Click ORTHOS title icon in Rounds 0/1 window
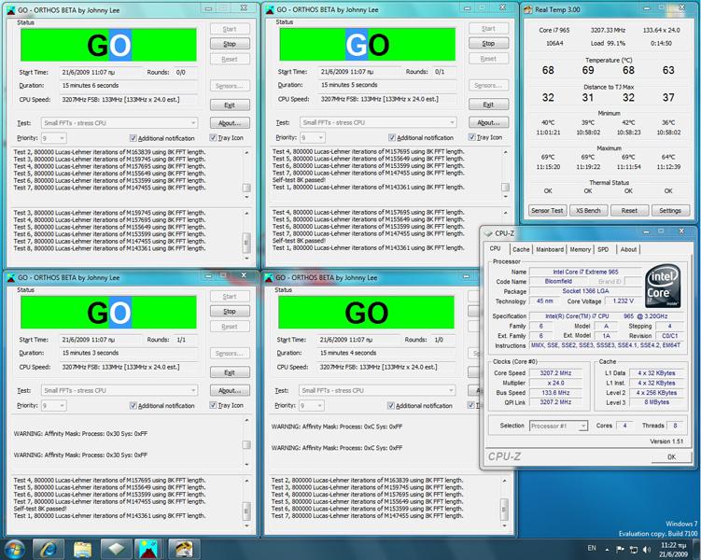 (x=270, y=9)
